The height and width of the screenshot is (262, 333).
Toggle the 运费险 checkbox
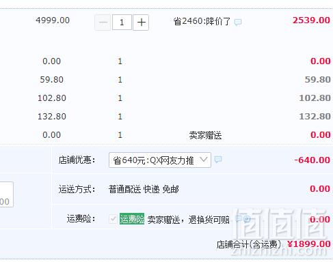point(113,219)
